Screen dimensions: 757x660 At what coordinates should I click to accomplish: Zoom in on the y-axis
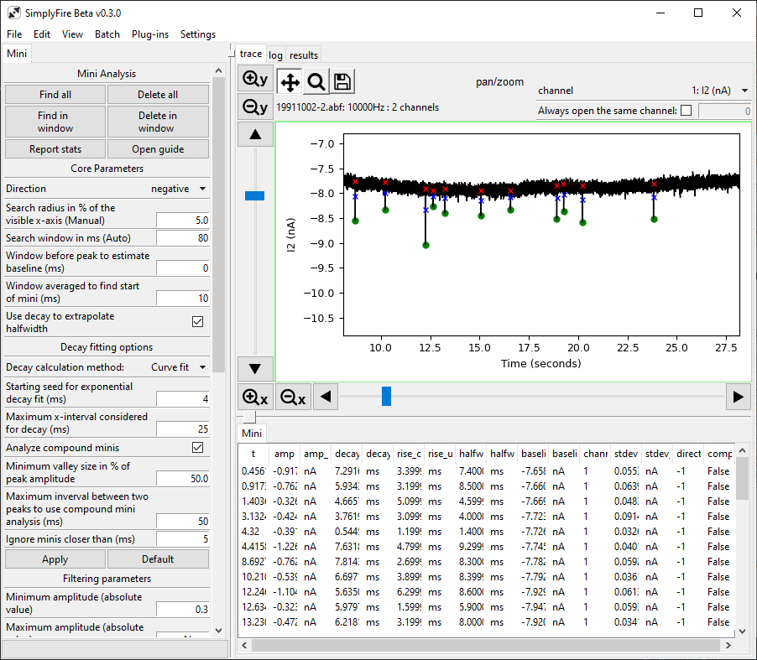(255, 79)
